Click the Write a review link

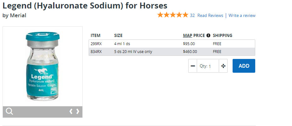(242, 15)
